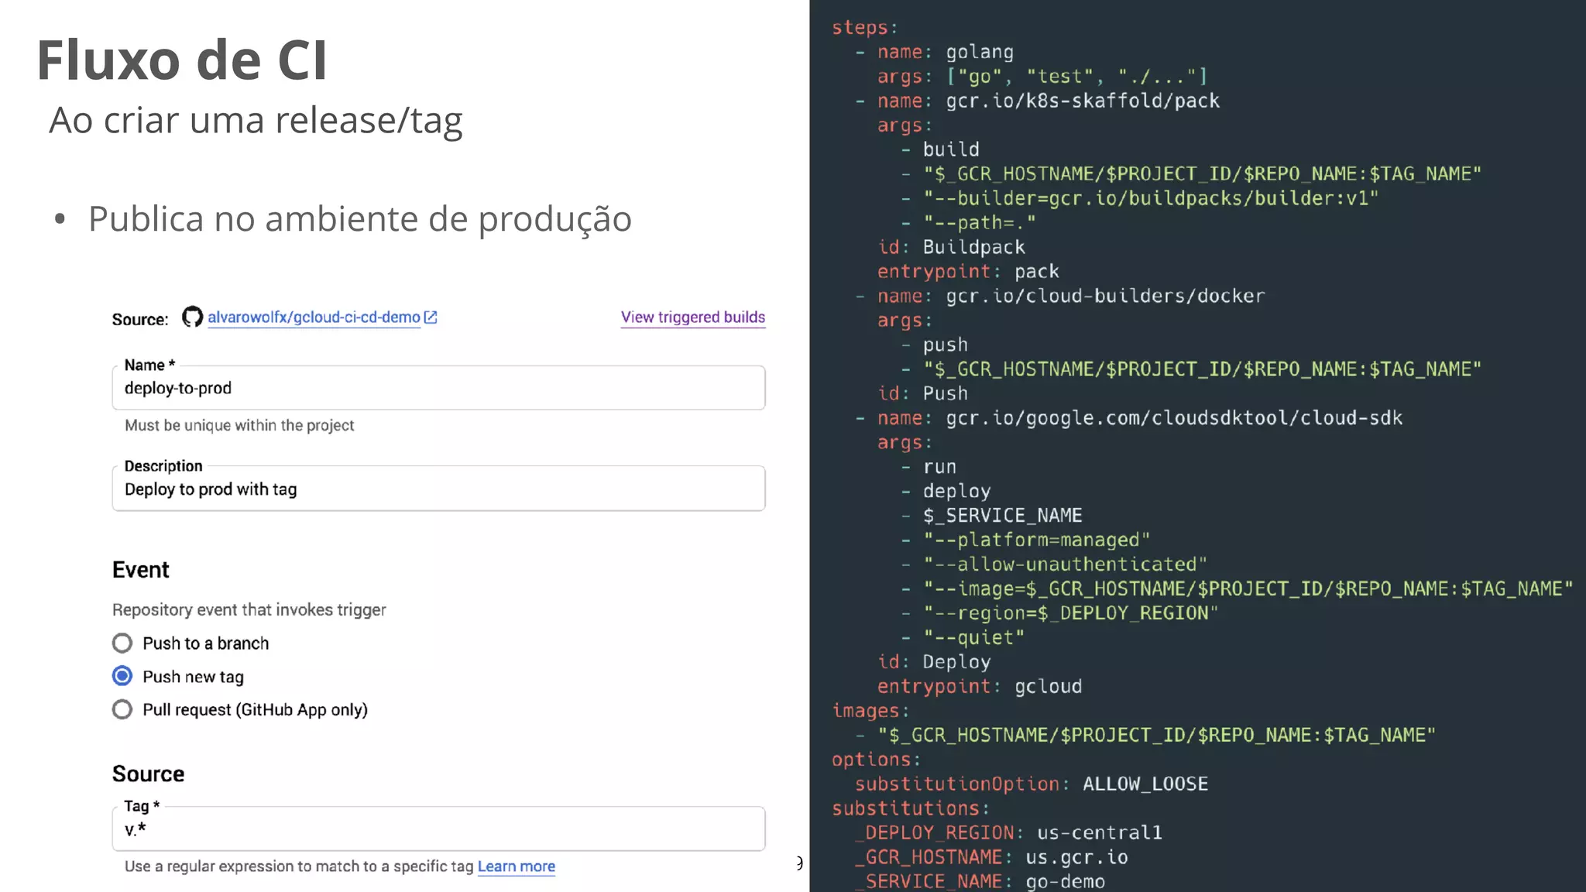This screenshot has height=892, width=1586.
Task: Select the Pull request (GitHub App only) option
Action: pyautogui.click(x=122, y=709)
